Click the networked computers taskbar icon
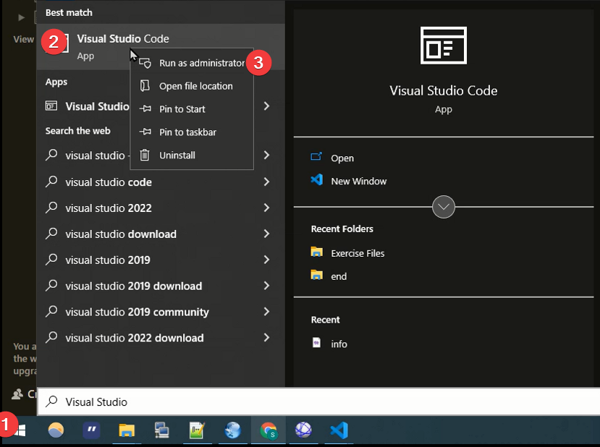The image size is (600, 447). pos(162,430)
